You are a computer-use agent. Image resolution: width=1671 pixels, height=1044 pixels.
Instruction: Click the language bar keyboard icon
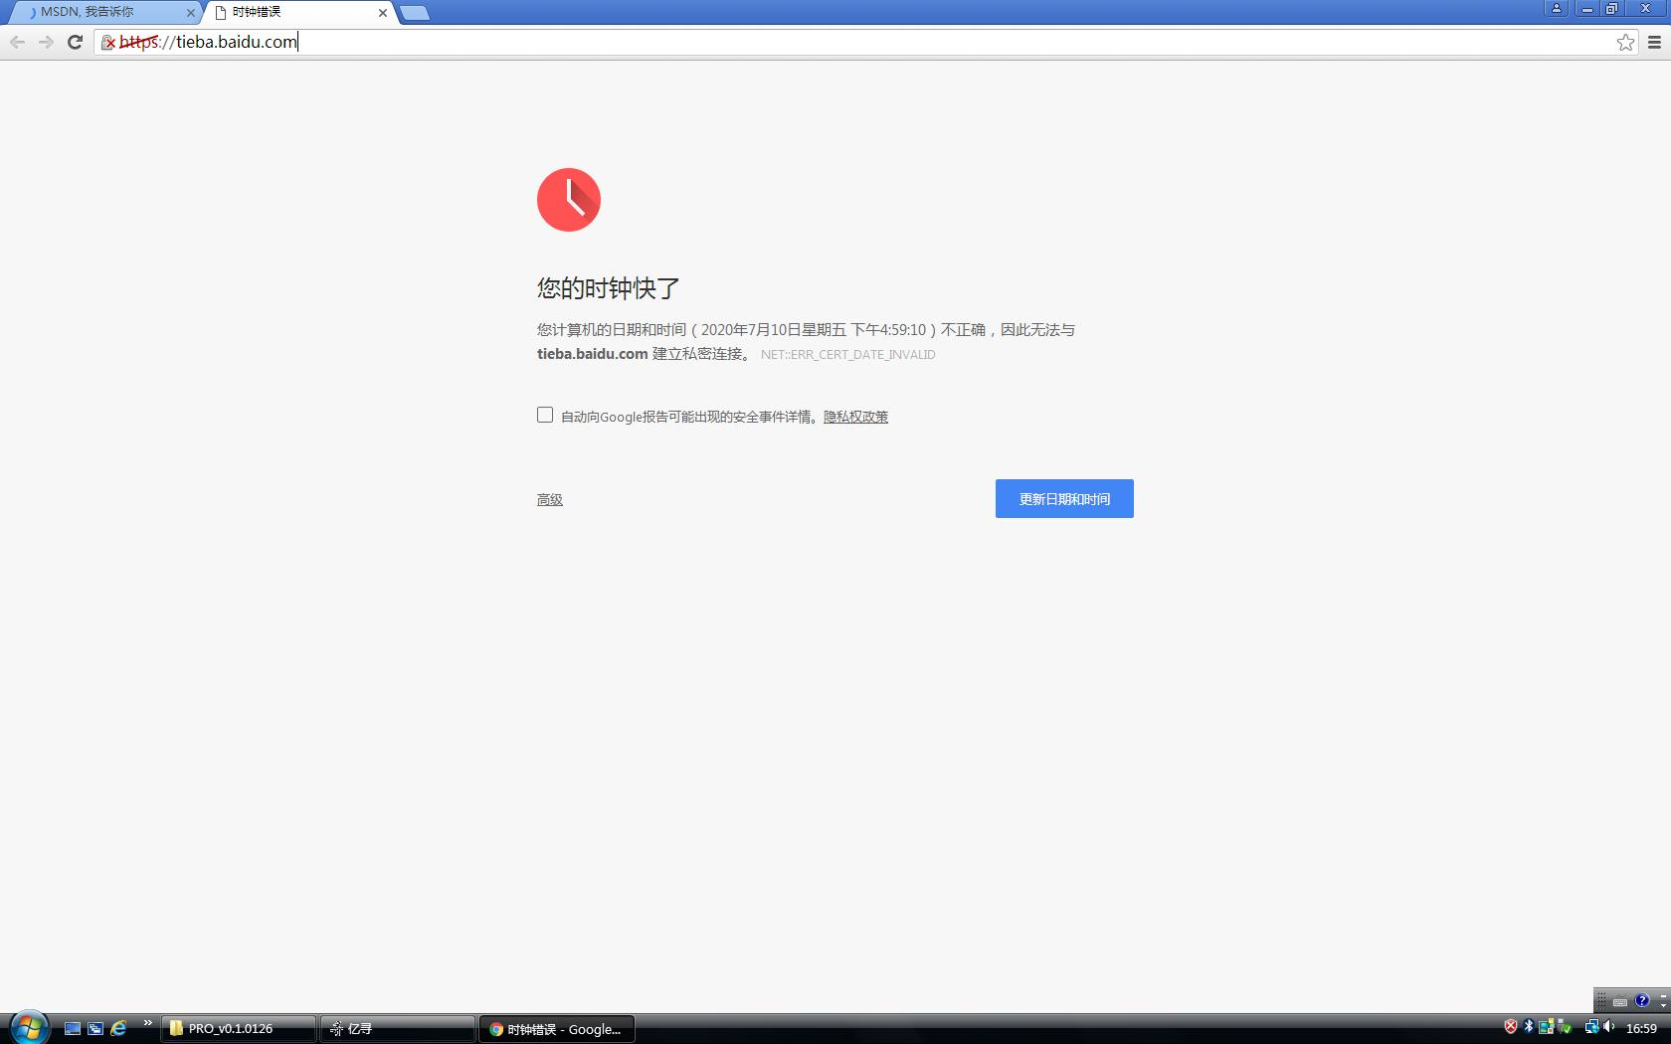[1620, 1001]
